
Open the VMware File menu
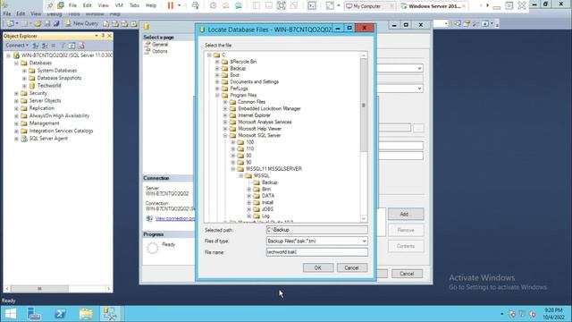[x=72, y=5]
